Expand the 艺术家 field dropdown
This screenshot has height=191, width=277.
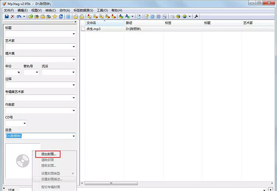[74, 47]
